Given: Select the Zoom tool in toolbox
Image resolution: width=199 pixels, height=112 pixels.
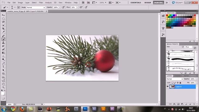Looking at the screenshot, I should pyautogui.click(x=3, y=87).
